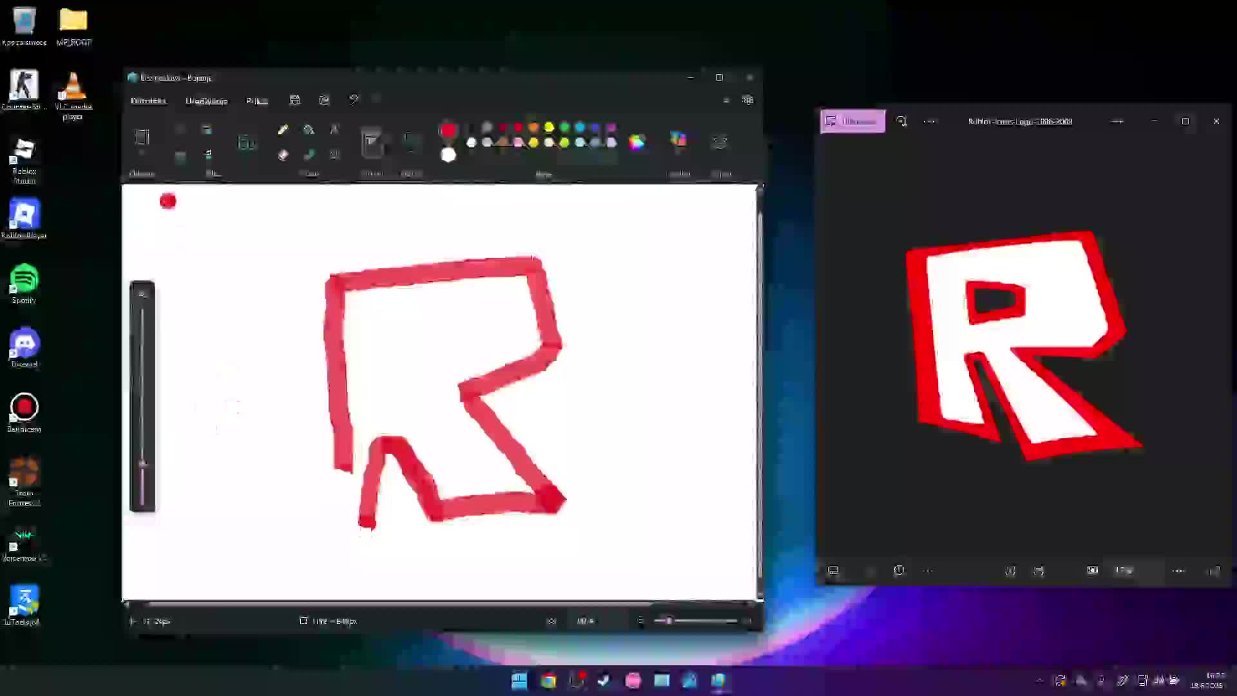Open the Prikaz menu in Paint

click(x=256, y=101)
